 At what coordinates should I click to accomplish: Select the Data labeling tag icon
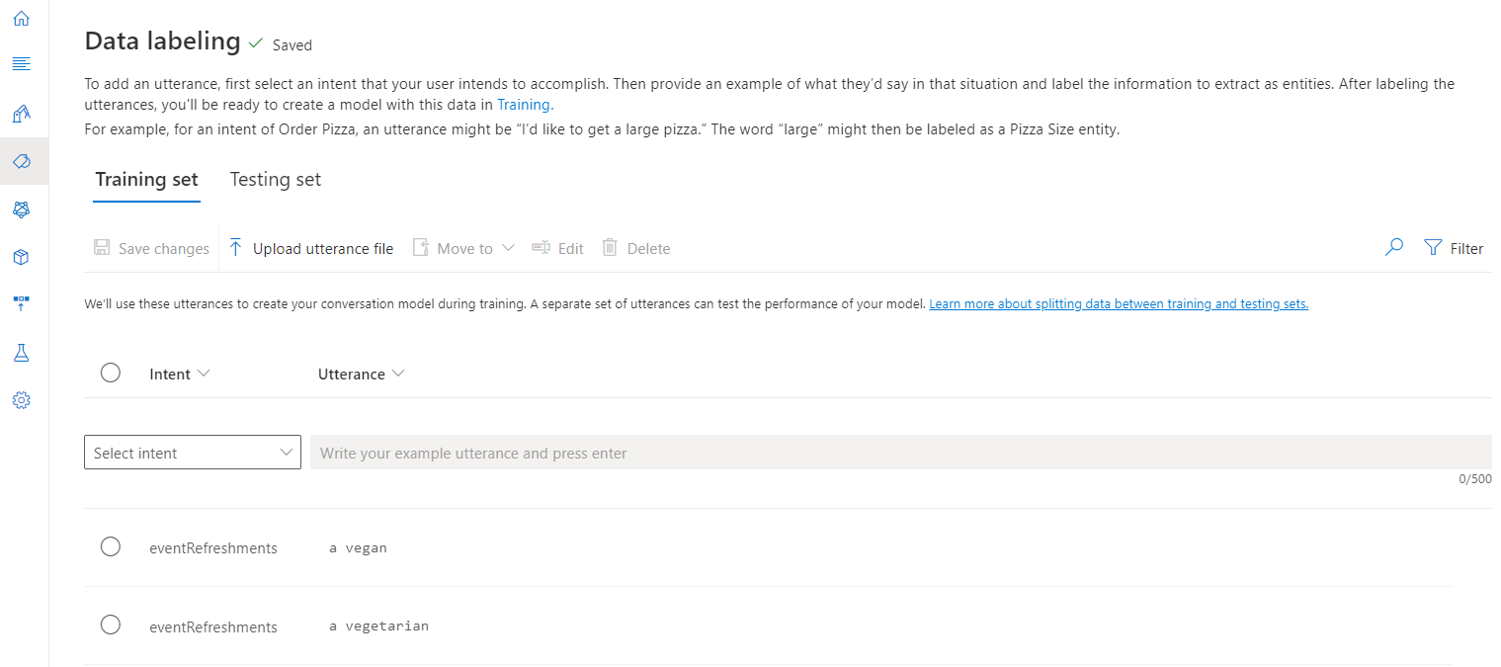click(22, 160)
